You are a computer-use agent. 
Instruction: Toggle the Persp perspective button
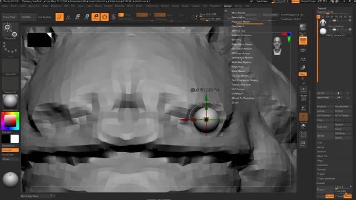coord(303,41)
